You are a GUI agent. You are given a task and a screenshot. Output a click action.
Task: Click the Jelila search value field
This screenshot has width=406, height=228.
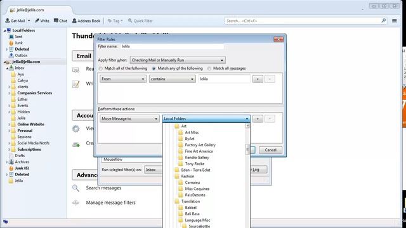[224, 79]
